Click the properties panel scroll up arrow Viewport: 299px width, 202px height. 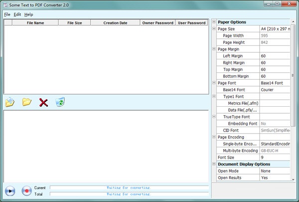(x=293, y=22)
